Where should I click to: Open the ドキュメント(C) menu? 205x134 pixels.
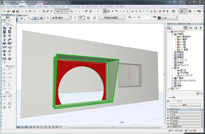[x=58, y=6]
